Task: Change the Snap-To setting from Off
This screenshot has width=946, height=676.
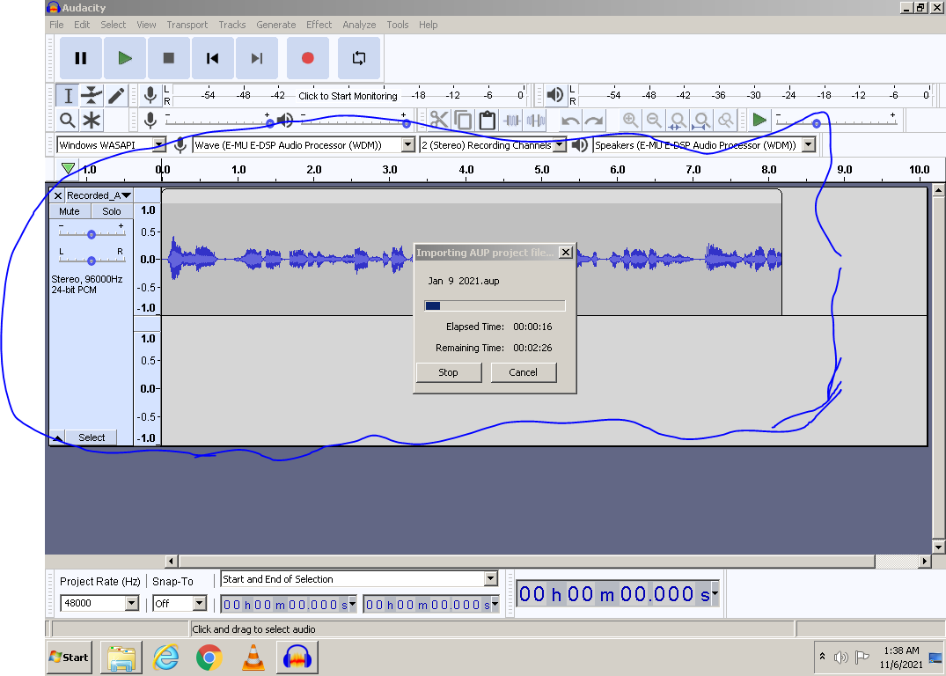Action: point(198,603)
